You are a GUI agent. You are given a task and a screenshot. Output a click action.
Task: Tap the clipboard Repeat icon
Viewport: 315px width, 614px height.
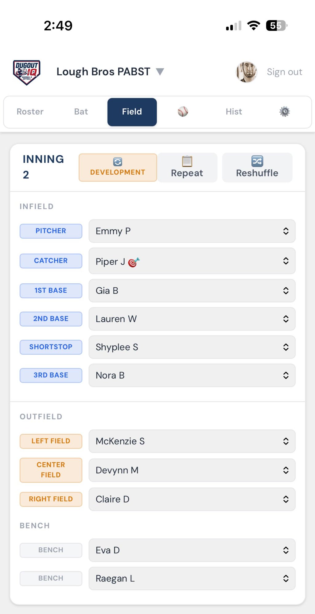click(187, 161)
